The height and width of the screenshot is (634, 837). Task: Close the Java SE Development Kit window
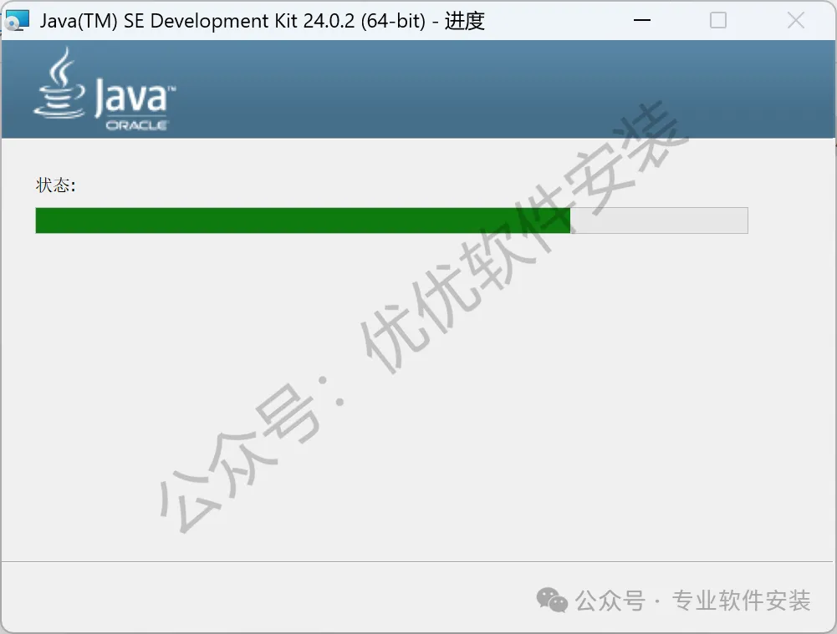(795, 20)
